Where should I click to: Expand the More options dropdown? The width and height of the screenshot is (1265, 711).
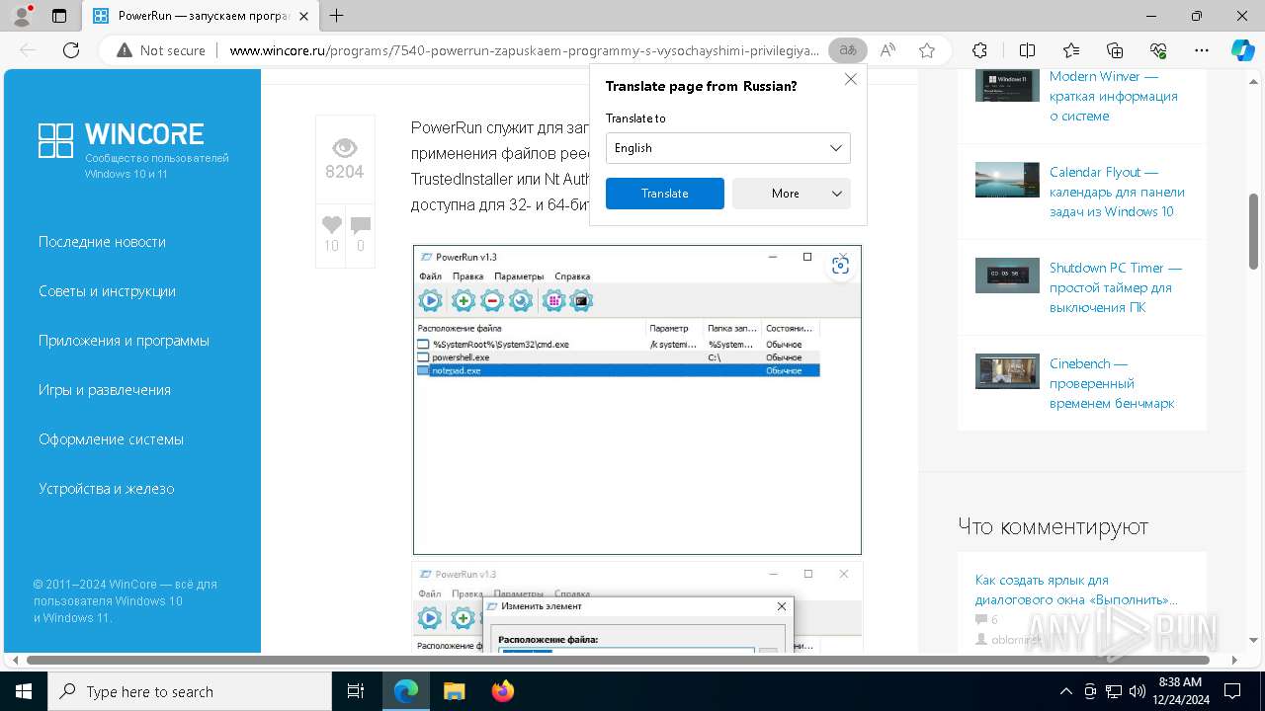coord(792,194)
